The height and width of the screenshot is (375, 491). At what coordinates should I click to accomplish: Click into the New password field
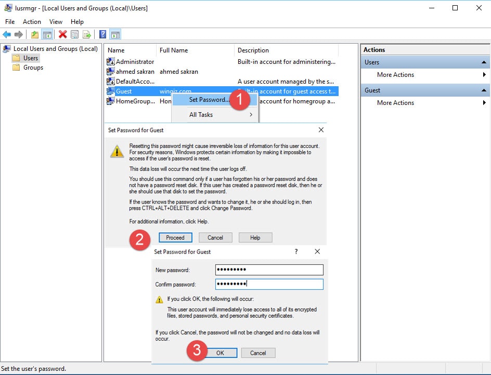269,270
